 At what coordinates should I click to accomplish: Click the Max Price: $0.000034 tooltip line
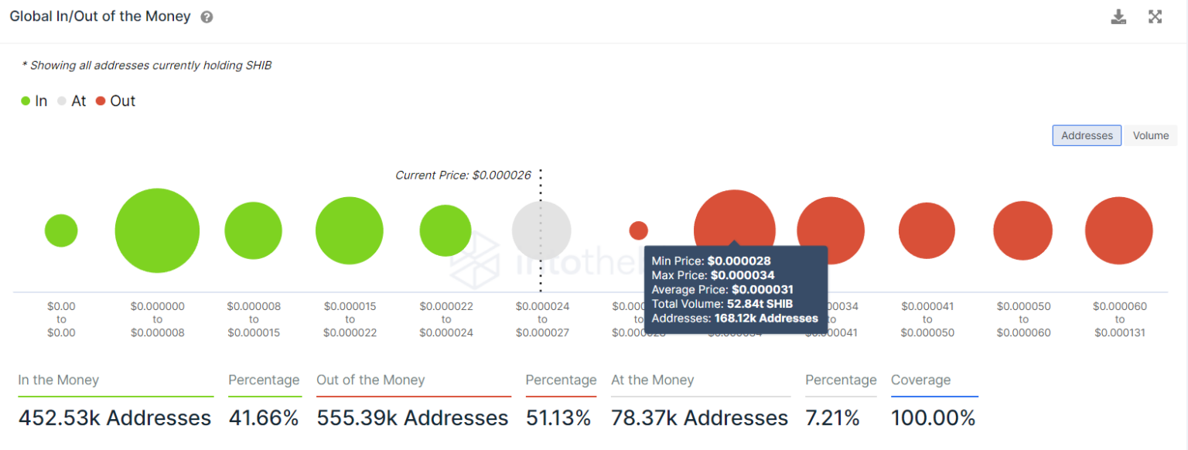coord(713,275)
